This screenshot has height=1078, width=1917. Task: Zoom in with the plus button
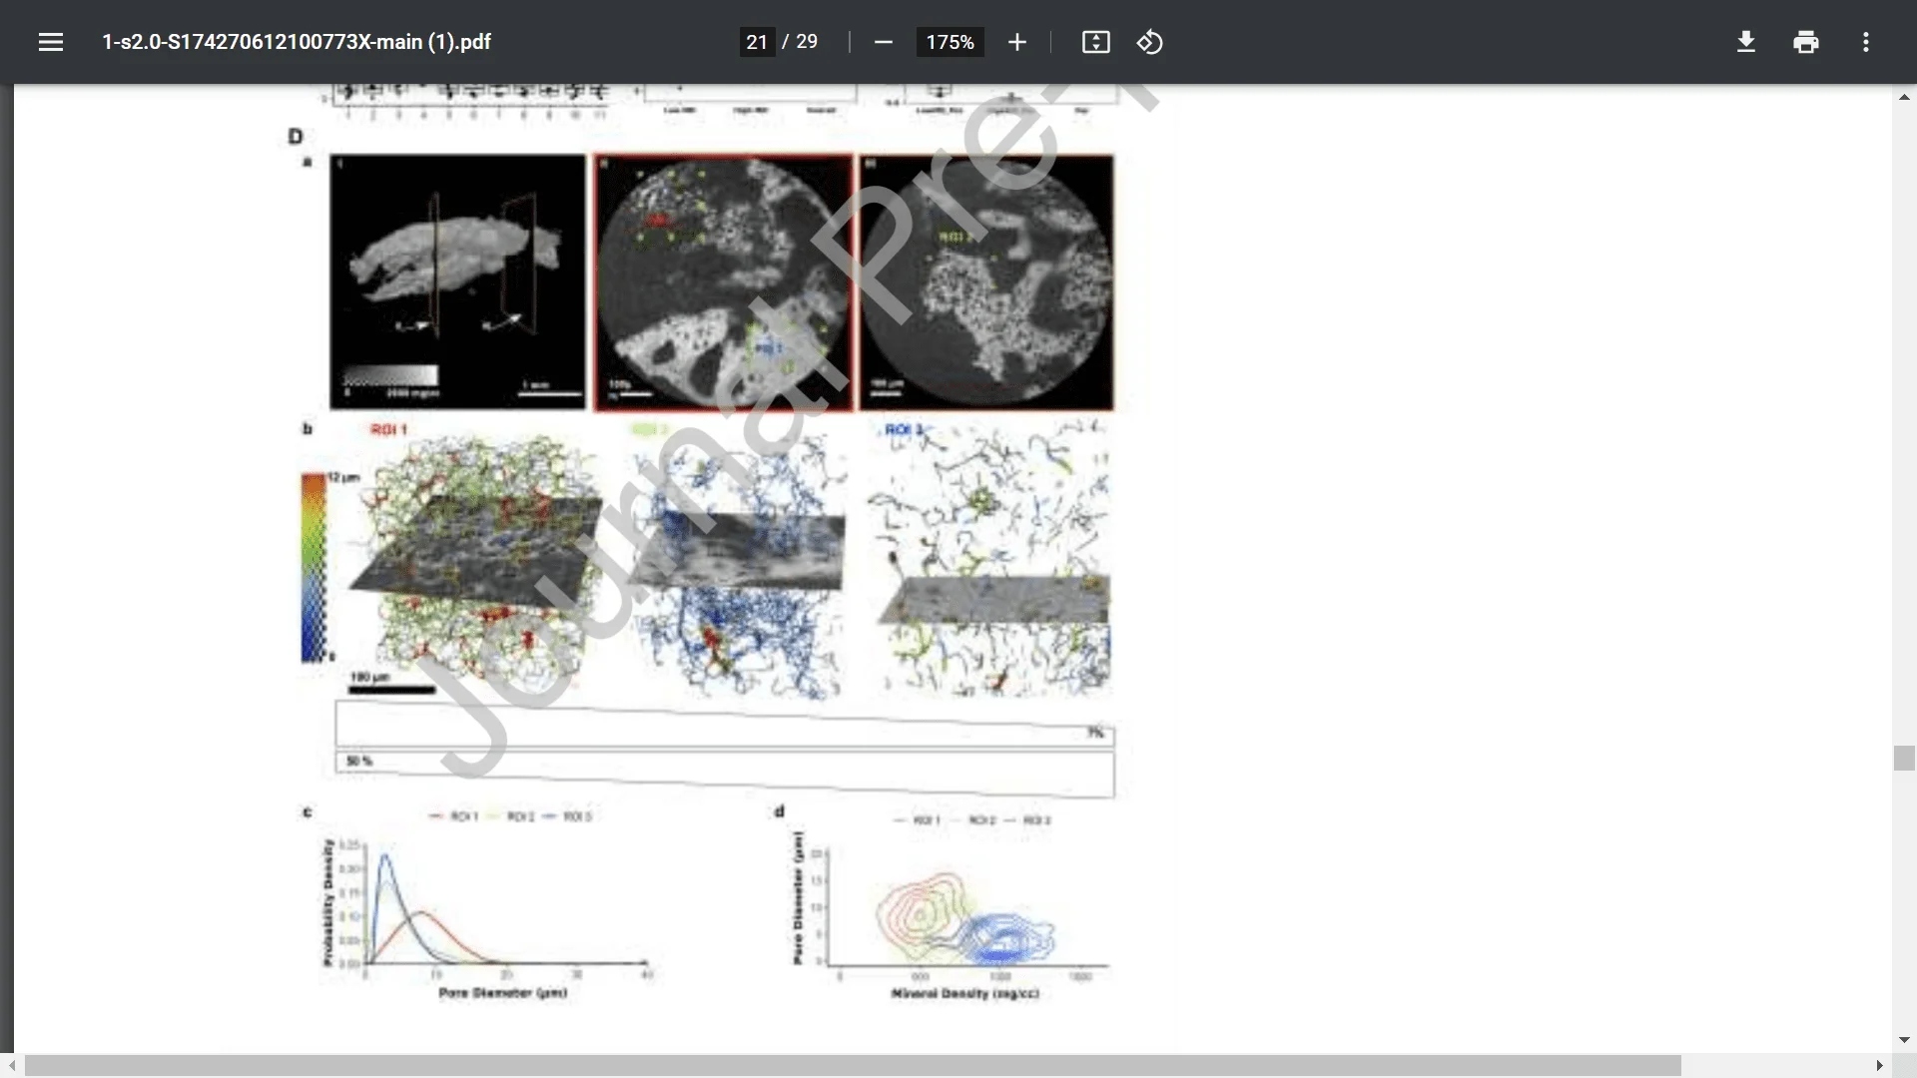tap(1016, 42)
